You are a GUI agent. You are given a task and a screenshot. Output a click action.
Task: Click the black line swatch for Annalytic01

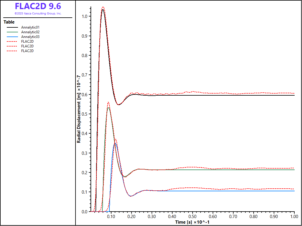coord(12,27)
